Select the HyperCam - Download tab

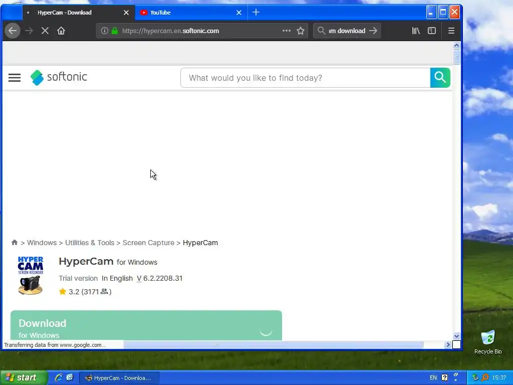pos(79,13)
